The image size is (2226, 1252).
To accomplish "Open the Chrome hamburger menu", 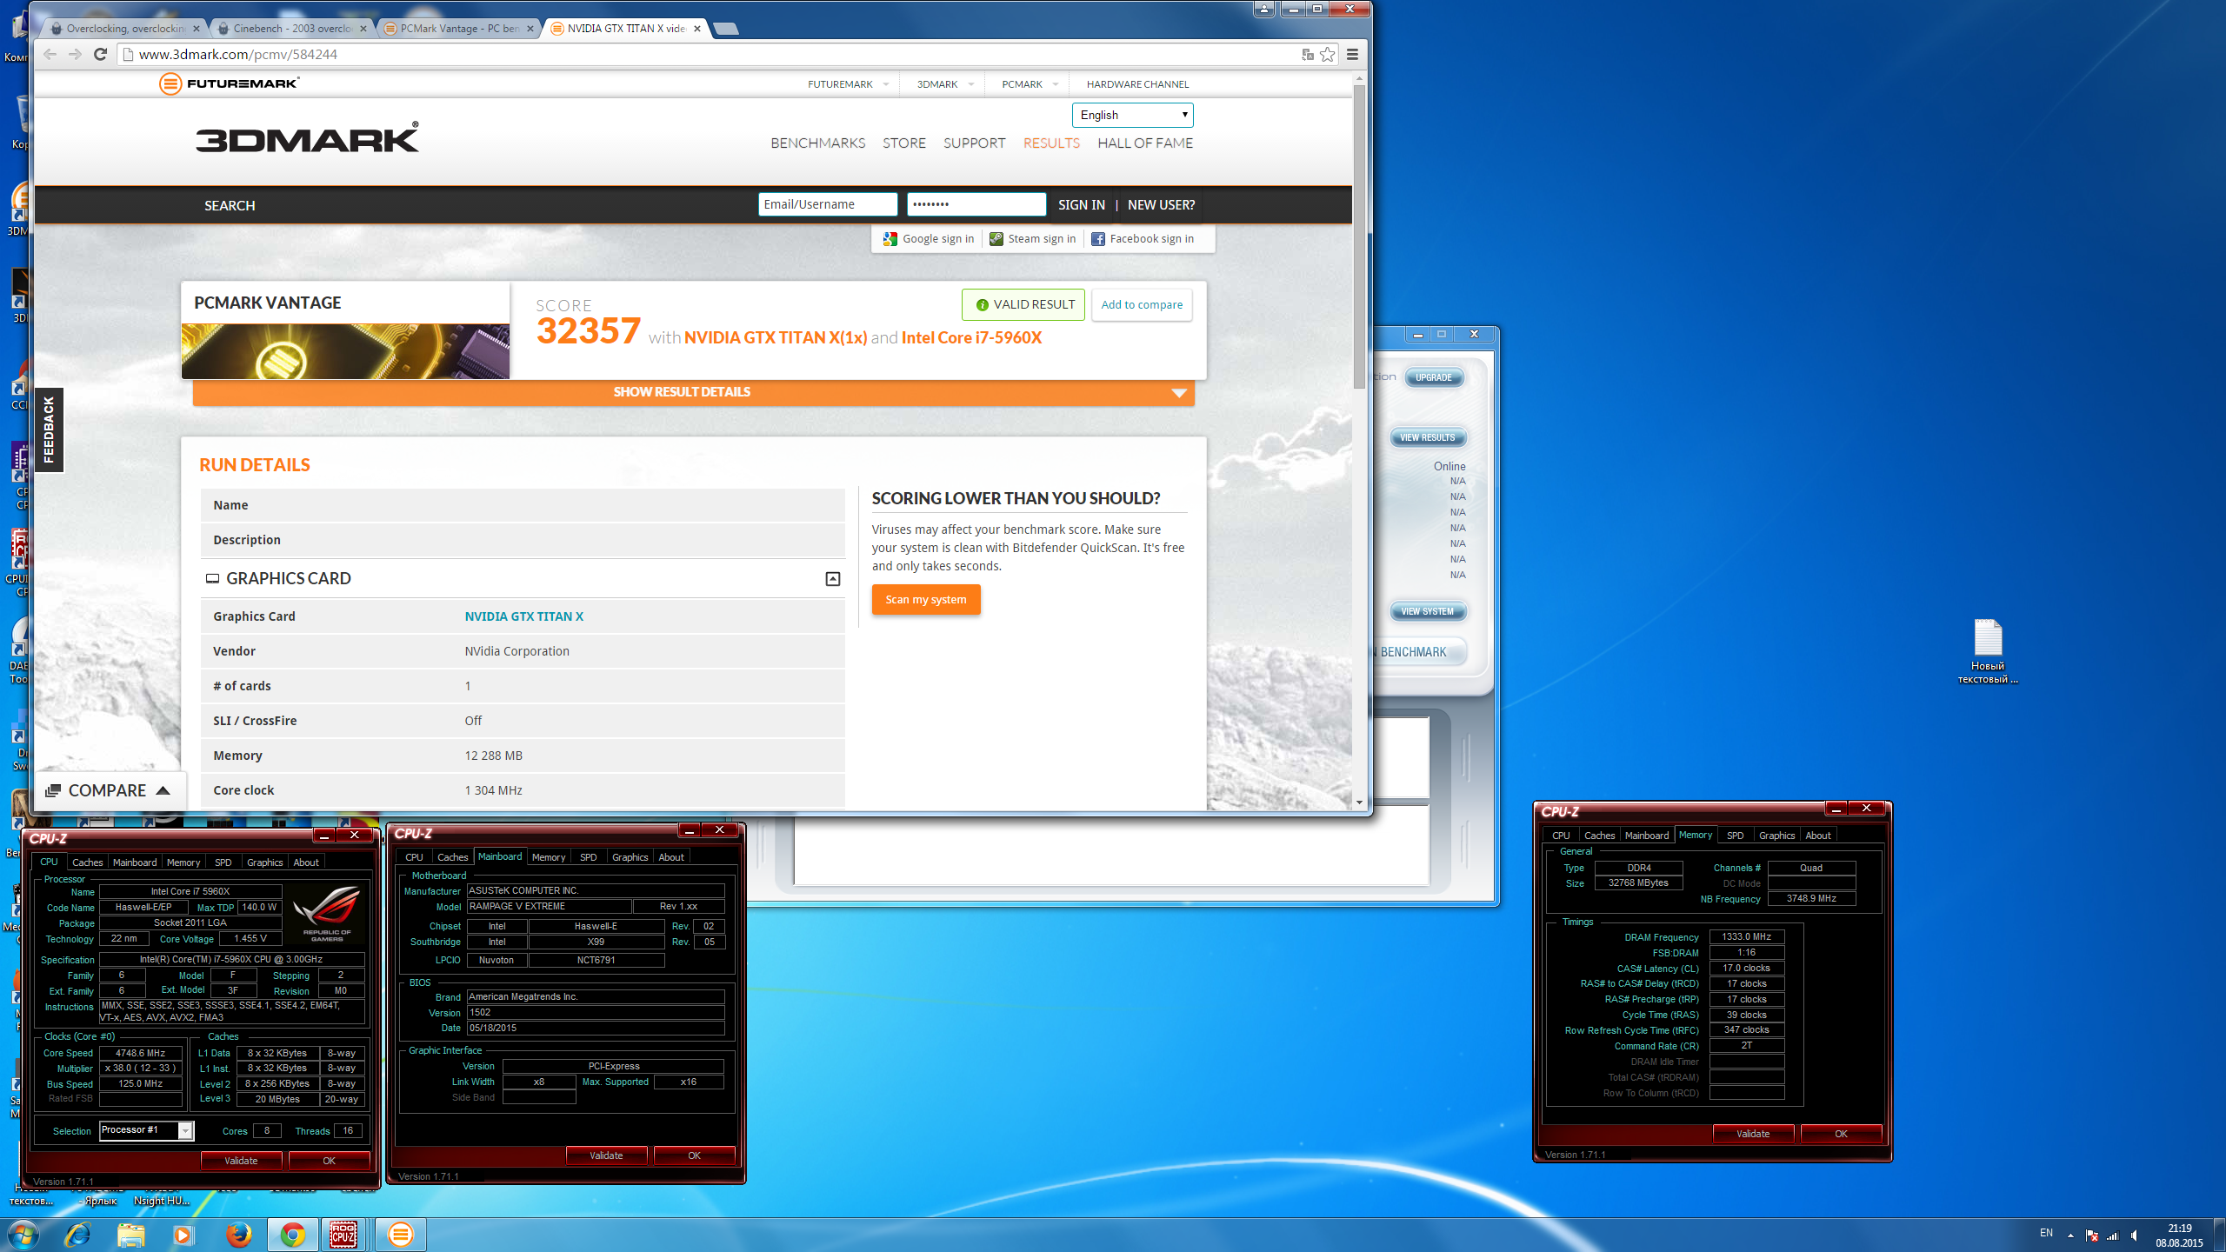I will pos(1352,54).
